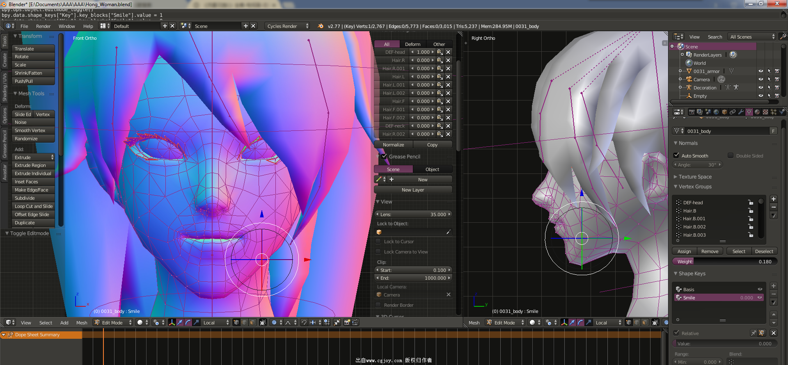Select translate manipulator arrow in left viewport header
The height and width of the screenshot is (365, 788).
click(180, 322)
